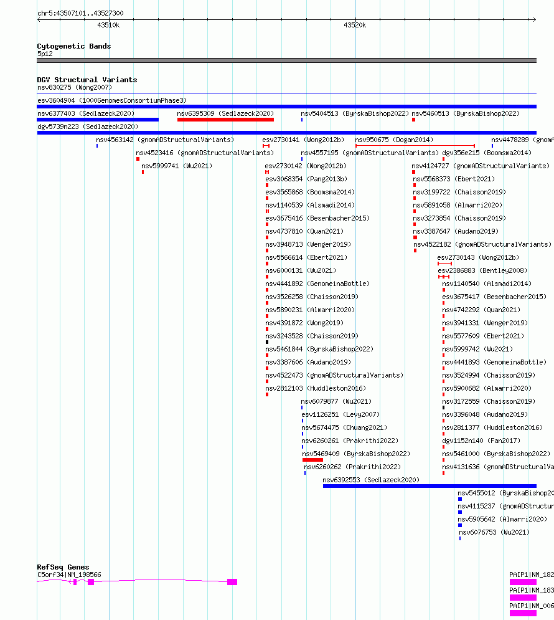The image size is (554, 620).
Task: Click the RefSeq Genes track title
Action: (63, 566)
